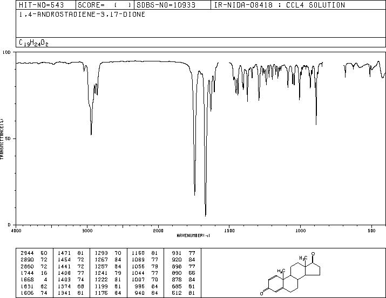Click the 898 peak table entry
Image resolution: width=386 pixels, height=298 pixels.
coord(184,266)
